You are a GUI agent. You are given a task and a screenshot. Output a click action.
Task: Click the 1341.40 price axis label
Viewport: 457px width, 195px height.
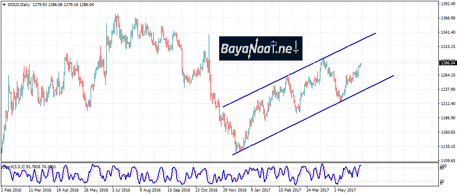pos(447,32)
